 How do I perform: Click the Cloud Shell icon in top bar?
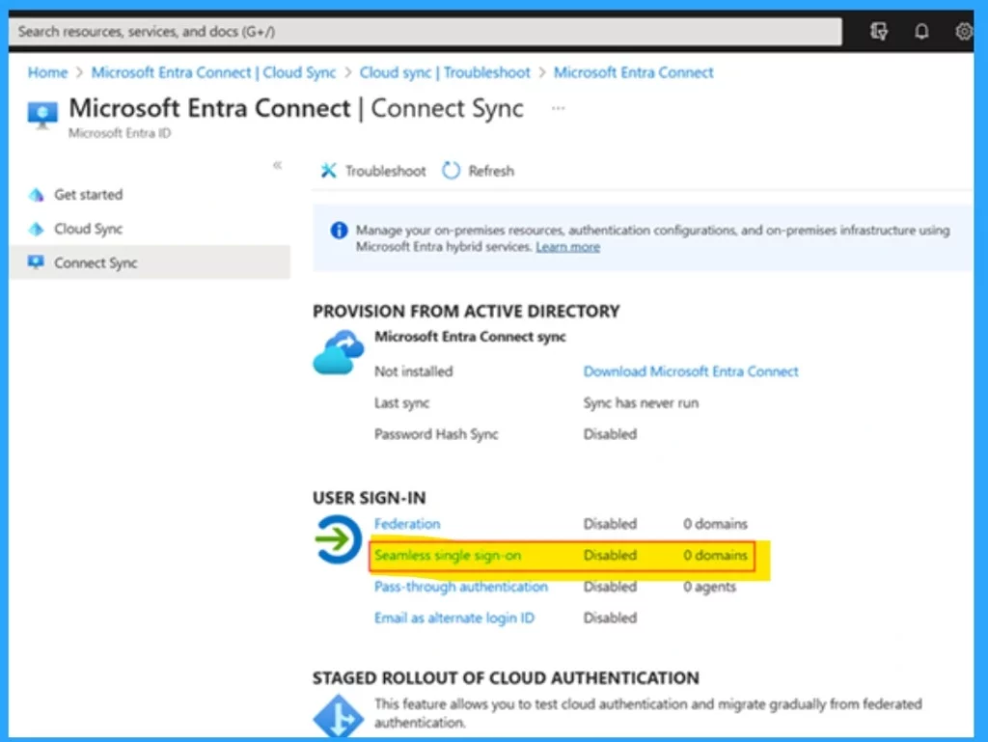879,31
